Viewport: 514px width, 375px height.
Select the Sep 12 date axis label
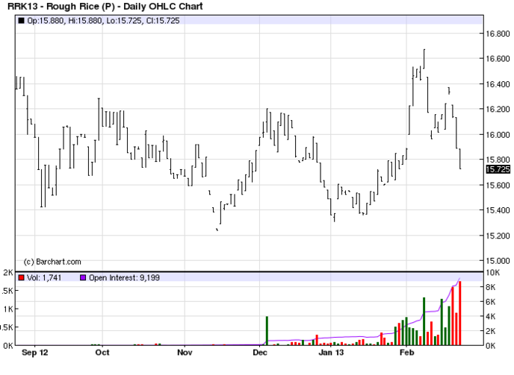pyautogui.click(x=36, y=352)
